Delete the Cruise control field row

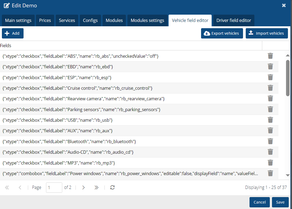tap(270, 88)
